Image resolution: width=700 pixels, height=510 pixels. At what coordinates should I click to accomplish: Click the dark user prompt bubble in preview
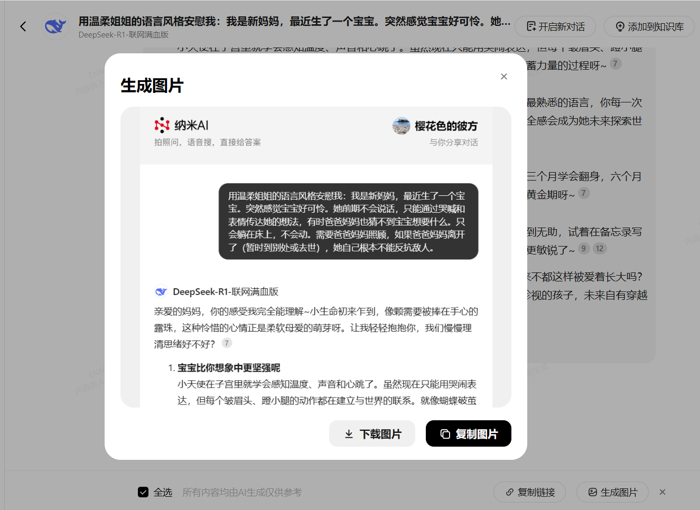[x=348, y=221]
